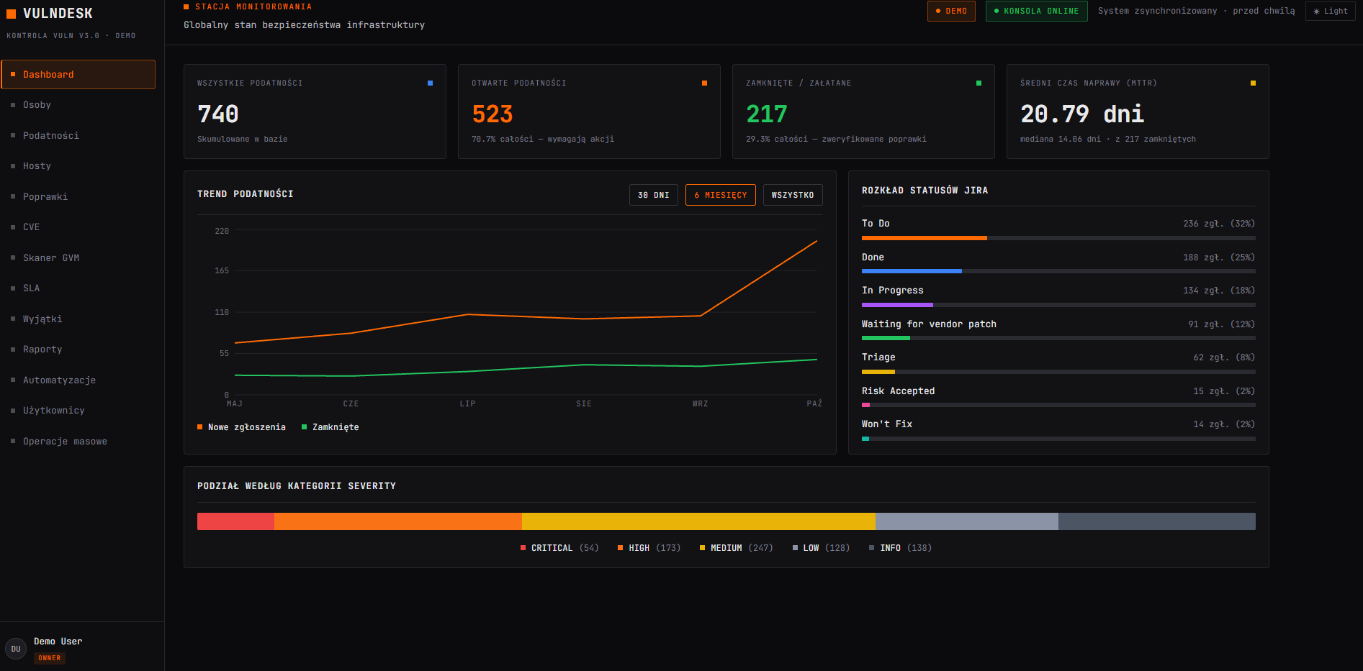Click the open vulnerabilities value "523"

tap(492, 114)
